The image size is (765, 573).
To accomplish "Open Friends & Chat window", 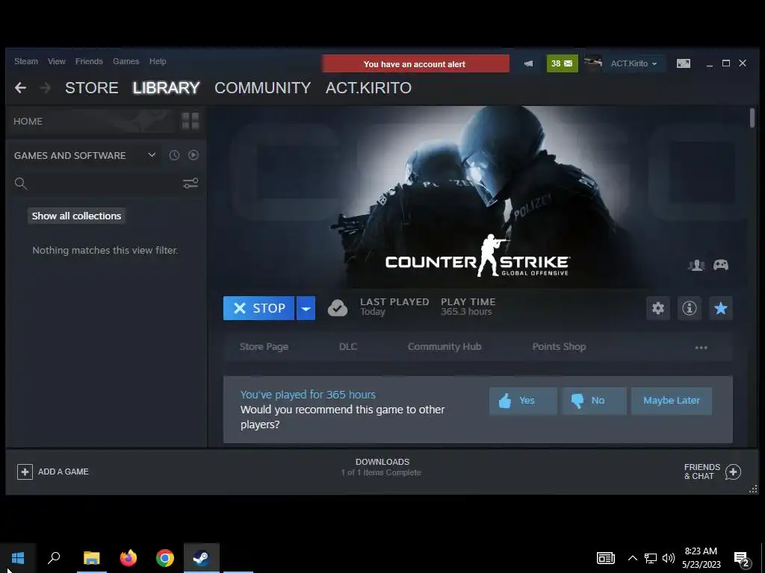I will [712, 472].
